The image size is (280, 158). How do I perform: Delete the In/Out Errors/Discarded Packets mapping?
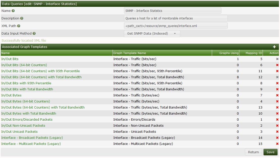coord(277,119)
